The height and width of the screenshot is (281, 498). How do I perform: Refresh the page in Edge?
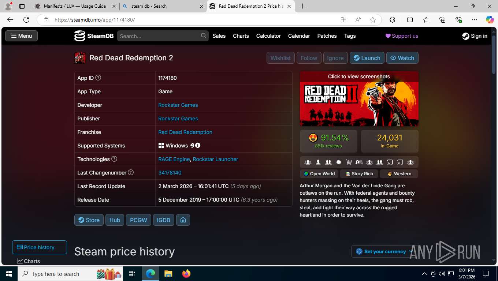26,20
